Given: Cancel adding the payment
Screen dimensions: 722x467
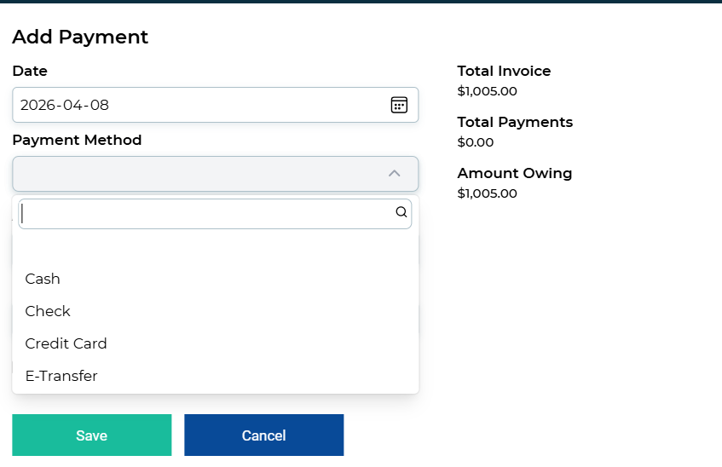Looking at the screenshot, I should pos(263,435).
